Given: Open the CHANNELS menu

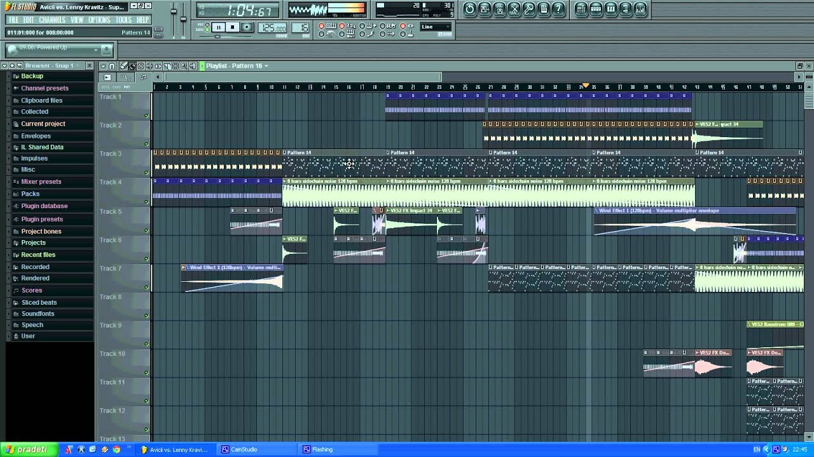Looking at the screenshot, I should [52, 20].
